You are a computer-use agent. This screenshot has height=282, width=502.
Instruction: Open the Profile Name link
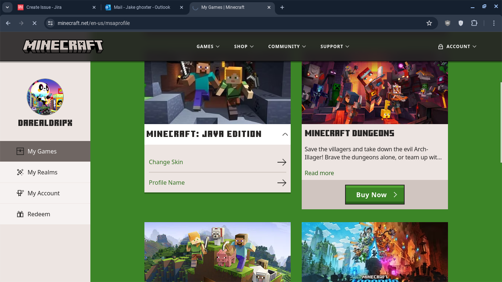pos(167,182)
